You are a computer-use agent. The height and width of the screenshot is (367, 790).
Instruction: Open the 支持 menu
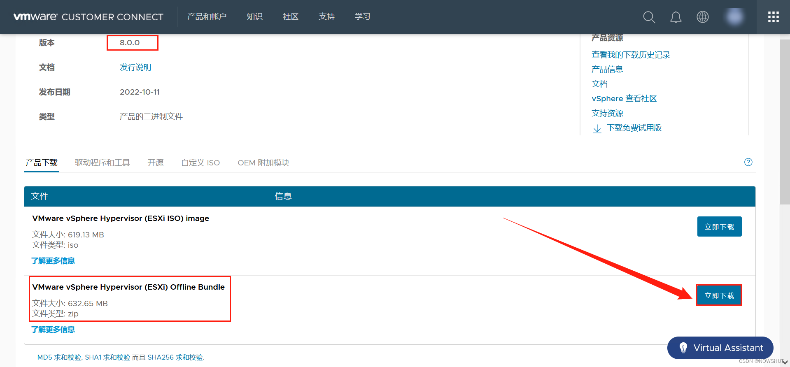pos(327,17)
